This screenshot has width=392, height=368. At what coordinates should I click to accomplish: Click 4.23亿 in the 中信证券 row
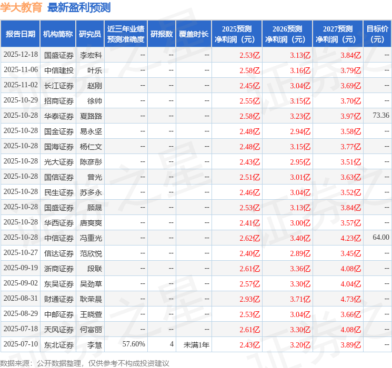point(351,238)
